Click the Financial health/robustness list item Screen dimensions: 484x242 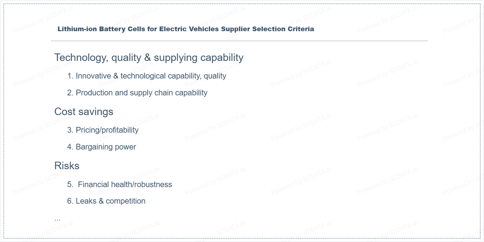(125, 185)
